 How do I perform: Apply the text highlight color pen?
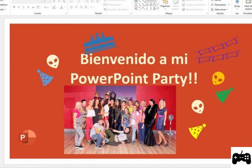coord(54,7)
